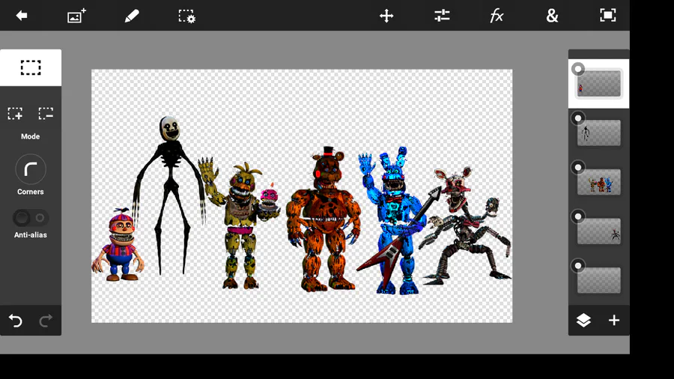The height and width of the screenshot is (379, 674).
Task: Open the selection settings tool
Action: 187,16
